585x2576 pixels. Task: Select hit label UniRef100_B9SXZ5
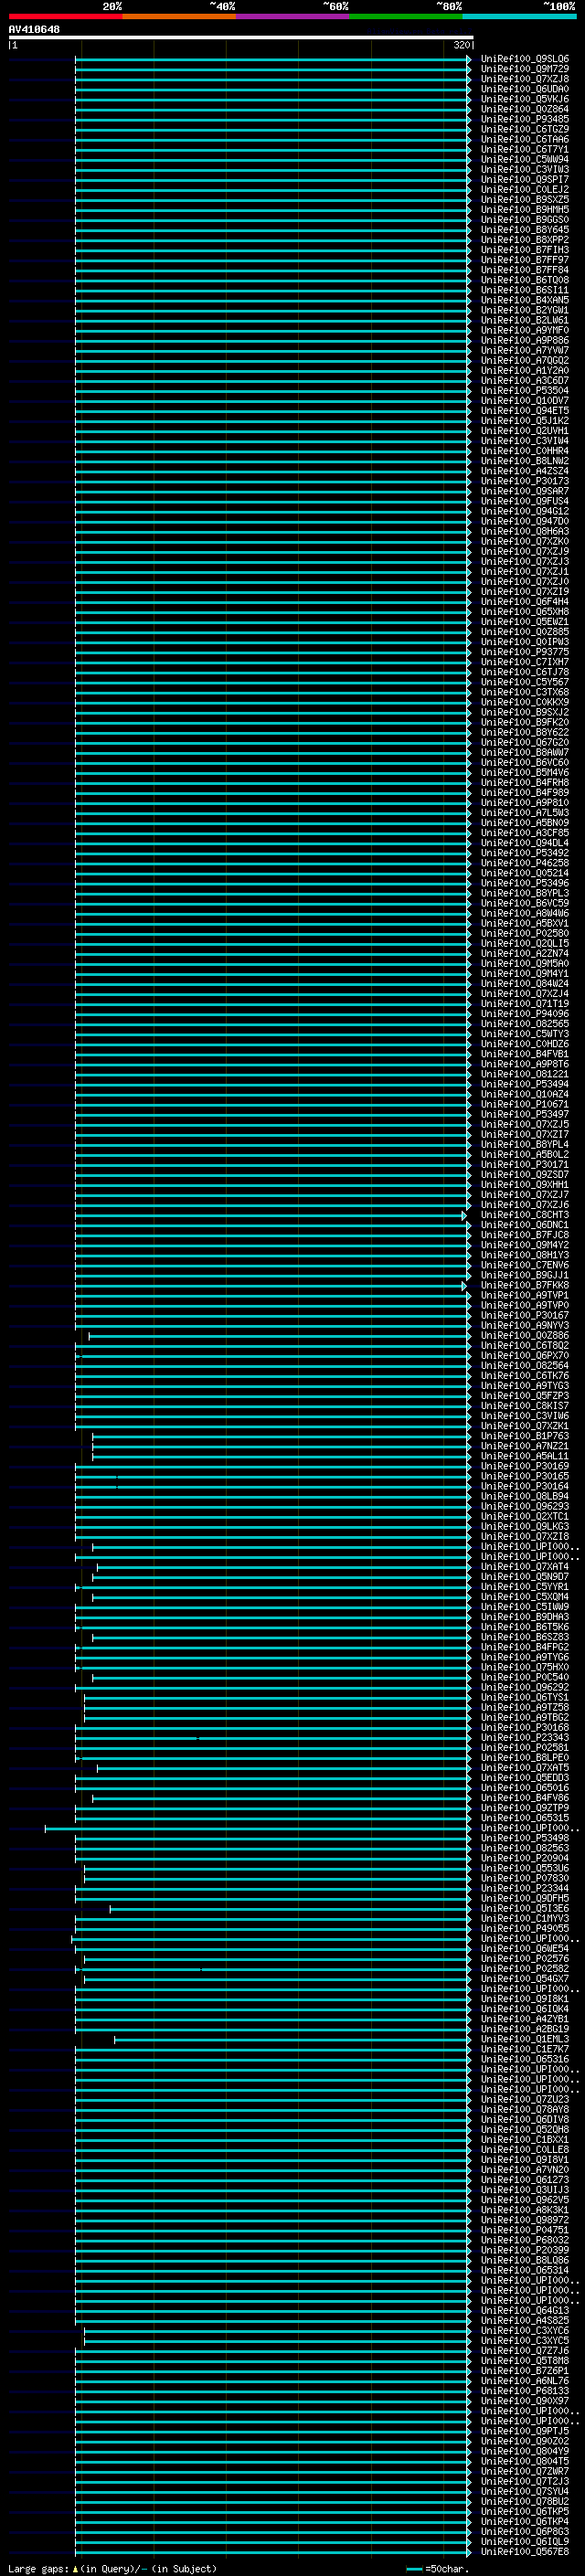coord(525,200)
